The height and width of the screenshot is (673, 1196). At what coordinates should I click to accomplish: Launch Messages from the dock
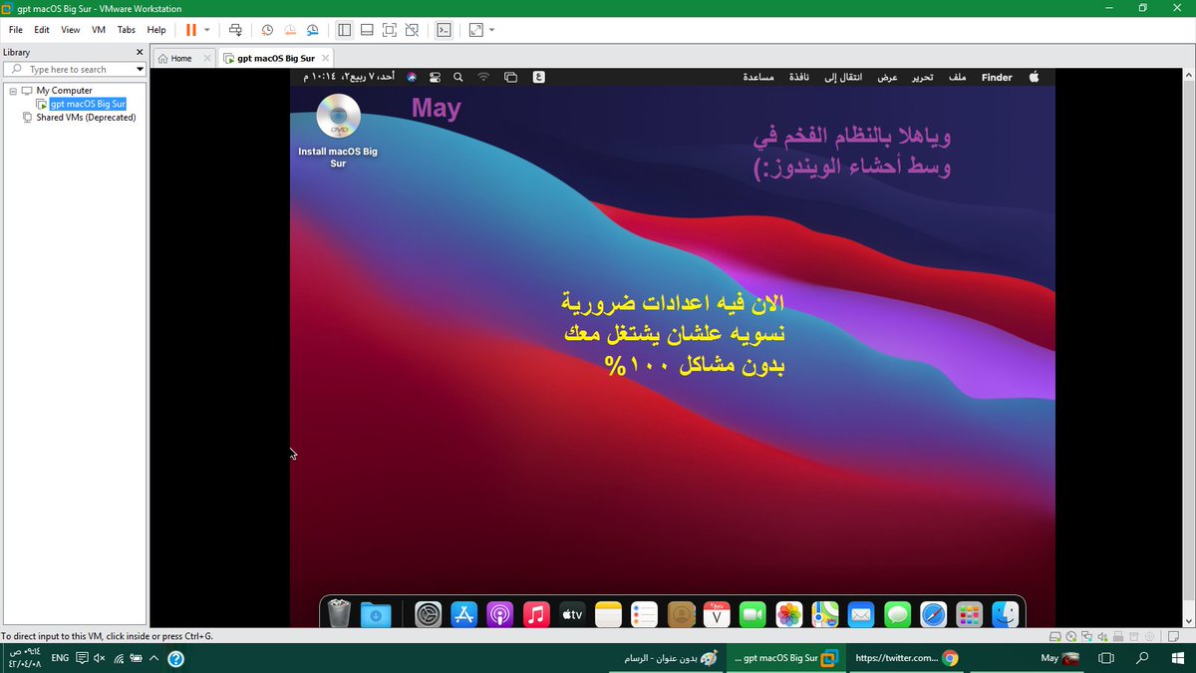[897, 615]
